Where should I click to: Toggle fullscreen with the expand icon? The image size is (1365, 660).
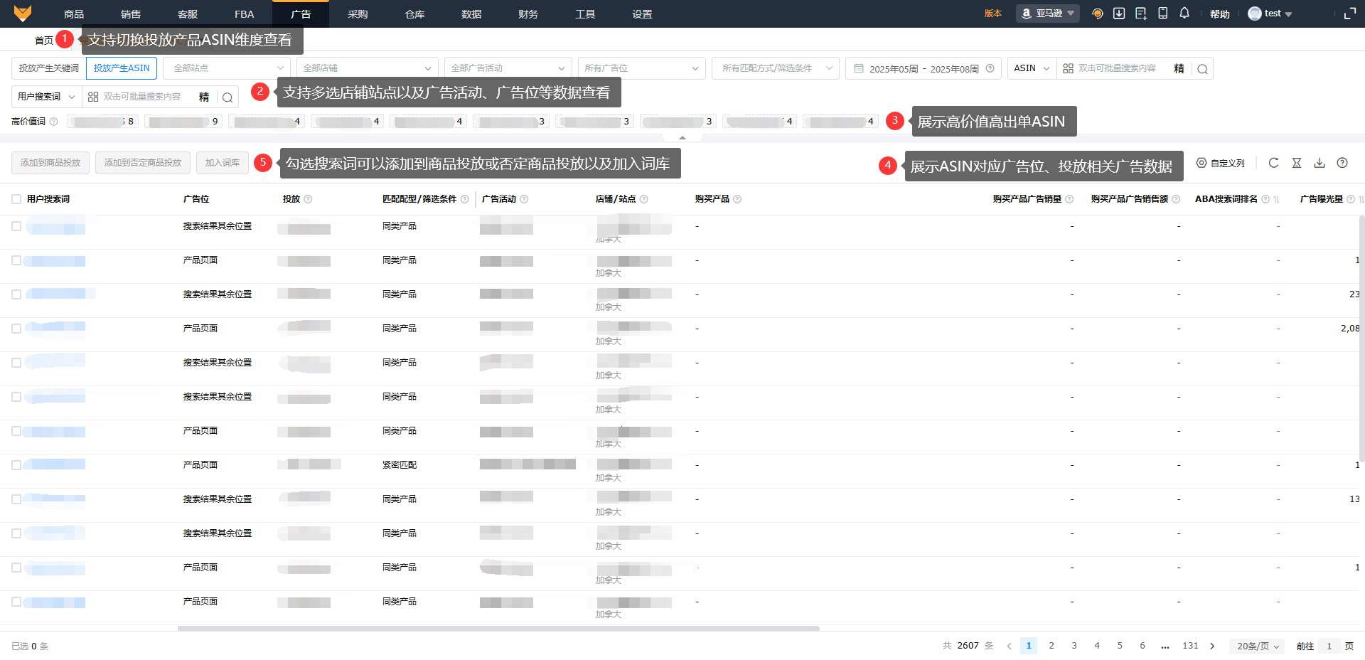tap(1350, 14)
